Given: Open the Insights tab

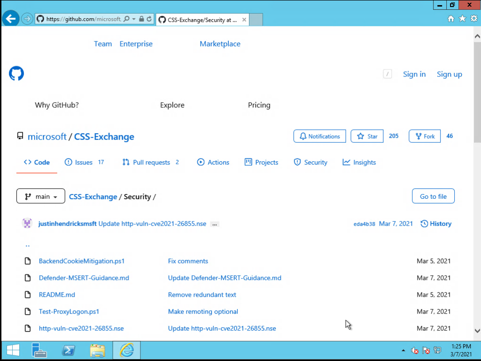Looking at the screenshot, I should pos(359,162).
